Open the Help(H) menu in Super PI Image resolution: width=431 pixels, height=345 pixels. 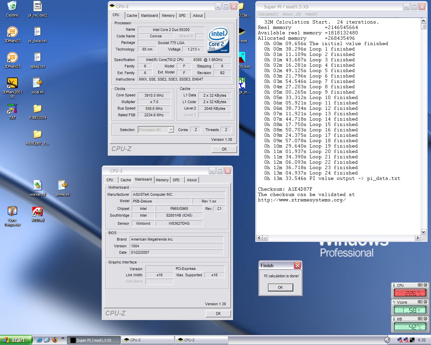tap(311, 14)
